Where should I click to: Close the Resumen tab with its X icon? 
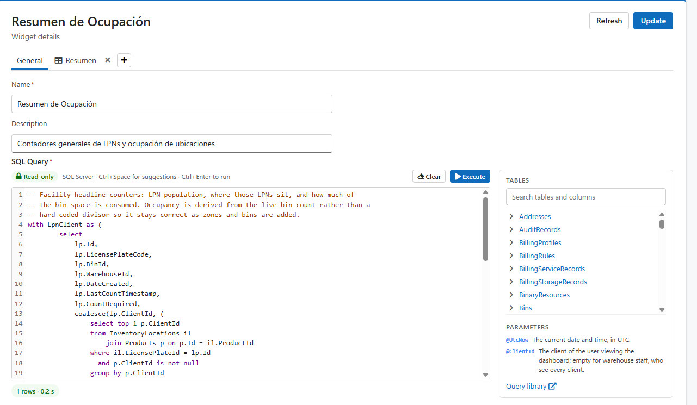coord(108,60)
